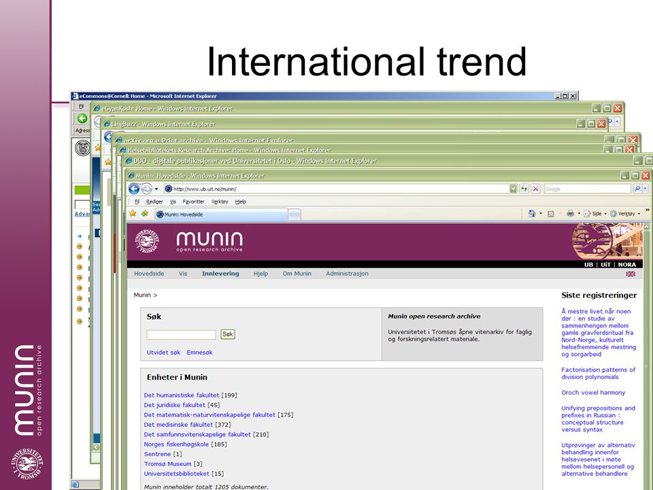653x490 pixels.
Task: Open Vis in the site navigation
Action: click(x=183, y=274)
